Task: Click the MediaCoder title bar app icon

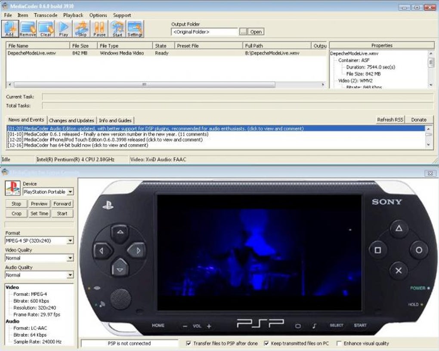Action: [5, 6]
